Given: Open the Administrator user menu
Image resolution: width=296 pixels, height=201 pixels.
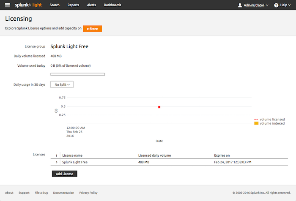Looking at the screenshot, I should (253, 5).
